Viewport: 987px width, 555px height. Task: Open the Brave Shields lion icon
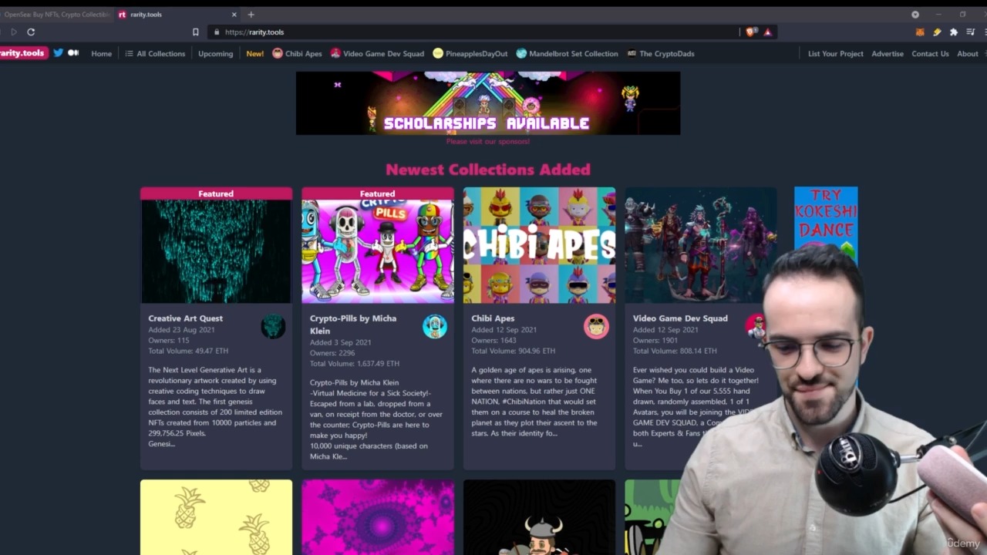pyautogui.click(x=750, y=32)
